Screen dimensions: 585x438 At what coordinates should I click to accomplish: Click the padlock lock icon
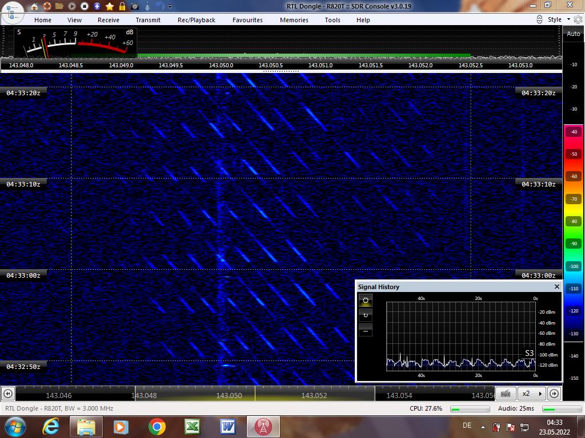pyautogui.click(x=122, y=6)
